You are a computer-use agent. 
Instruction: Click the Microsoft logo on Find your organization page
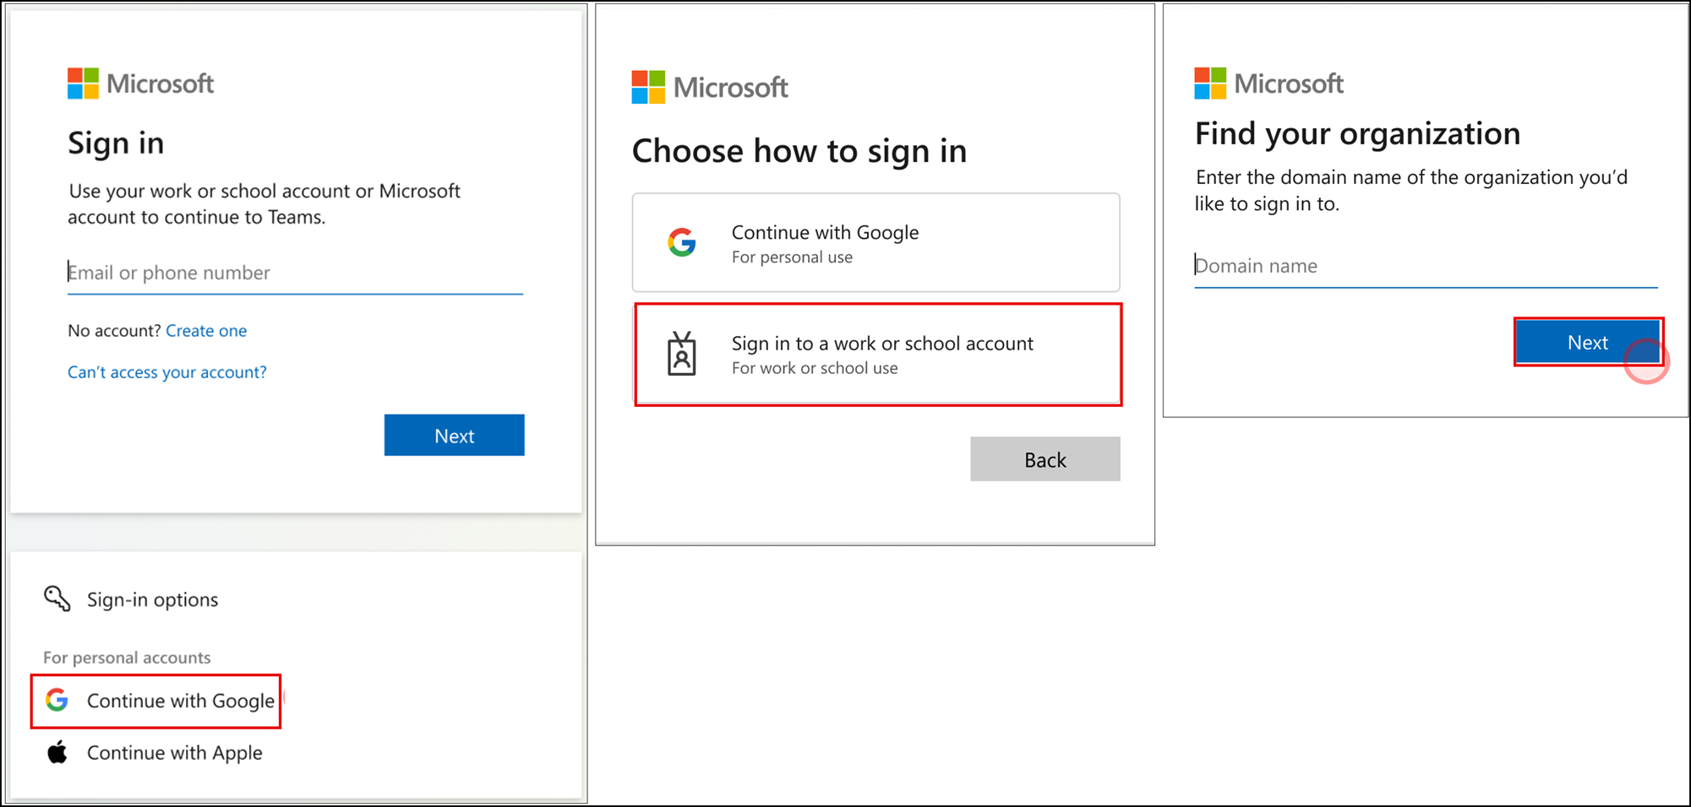[x=1268, y=83]
